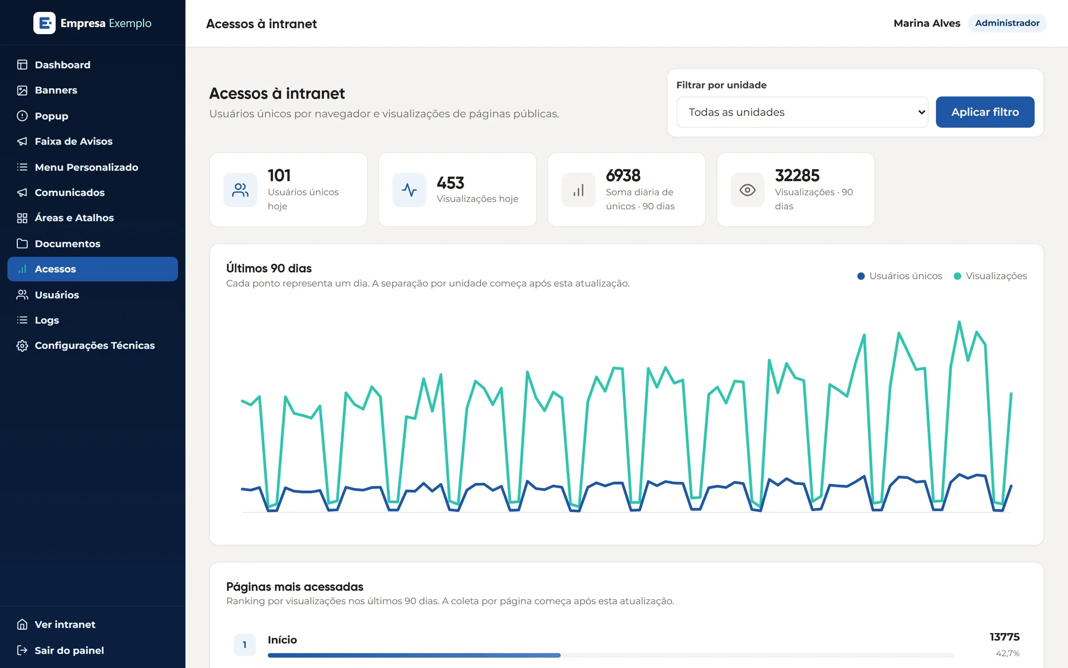Click the bar chart icon on Soma diária card
1068x668 pixels.
[x=578, y=190]
